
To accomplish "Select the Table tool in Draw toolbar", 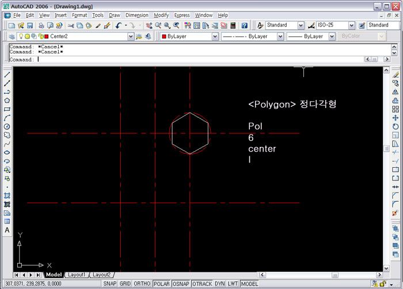I will pyautogui.click(x=7, y=222).
